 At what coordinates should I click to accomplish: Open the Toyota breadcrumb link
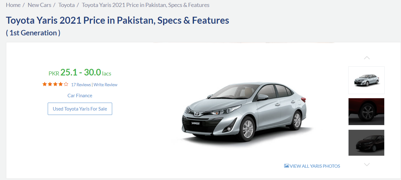point(67,5)
